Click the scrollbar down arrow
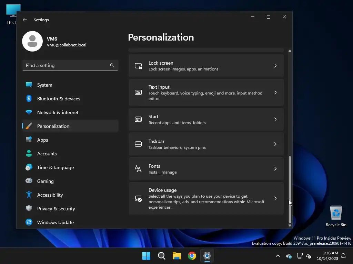 (x=290, y=225)
